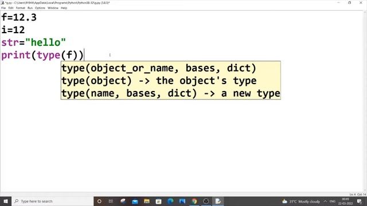This screenshot has height=206, width=367.
Task: Open Cortana circle icon in taskbar
Action: pyautogui.click(x=99, y=201)
